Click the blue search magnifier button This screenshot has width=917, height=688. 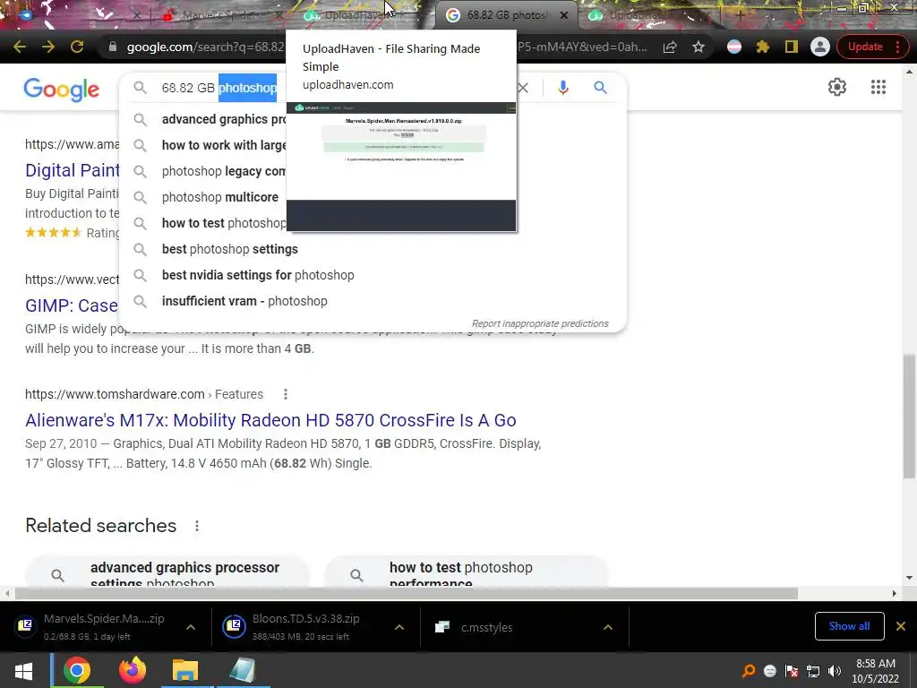(600, 88)
